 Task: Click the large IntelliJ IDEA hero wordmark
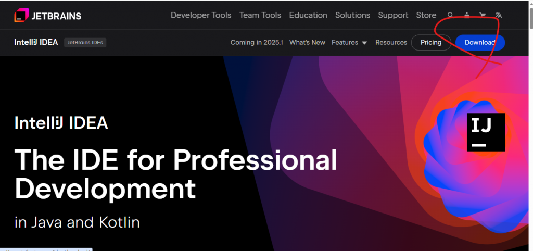tap(61, 122)
